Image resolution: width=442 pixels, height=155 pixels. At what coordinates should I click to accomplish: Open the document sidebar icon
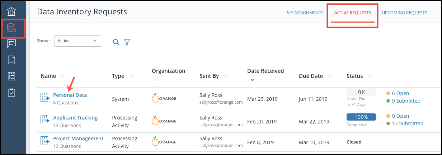11,60
